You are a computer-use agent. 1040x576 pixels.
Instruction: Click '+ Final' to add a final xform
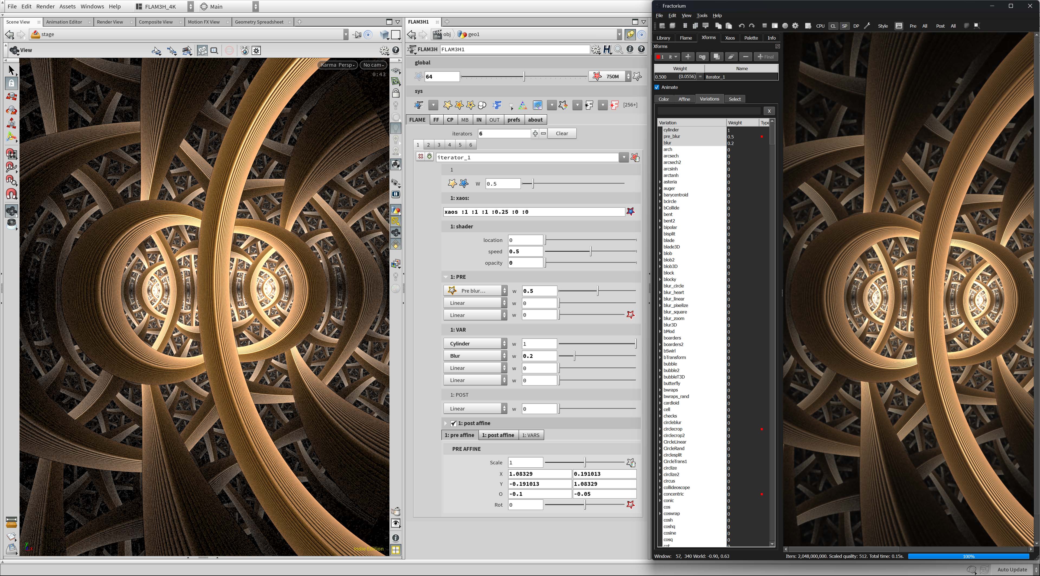(766, 57)
